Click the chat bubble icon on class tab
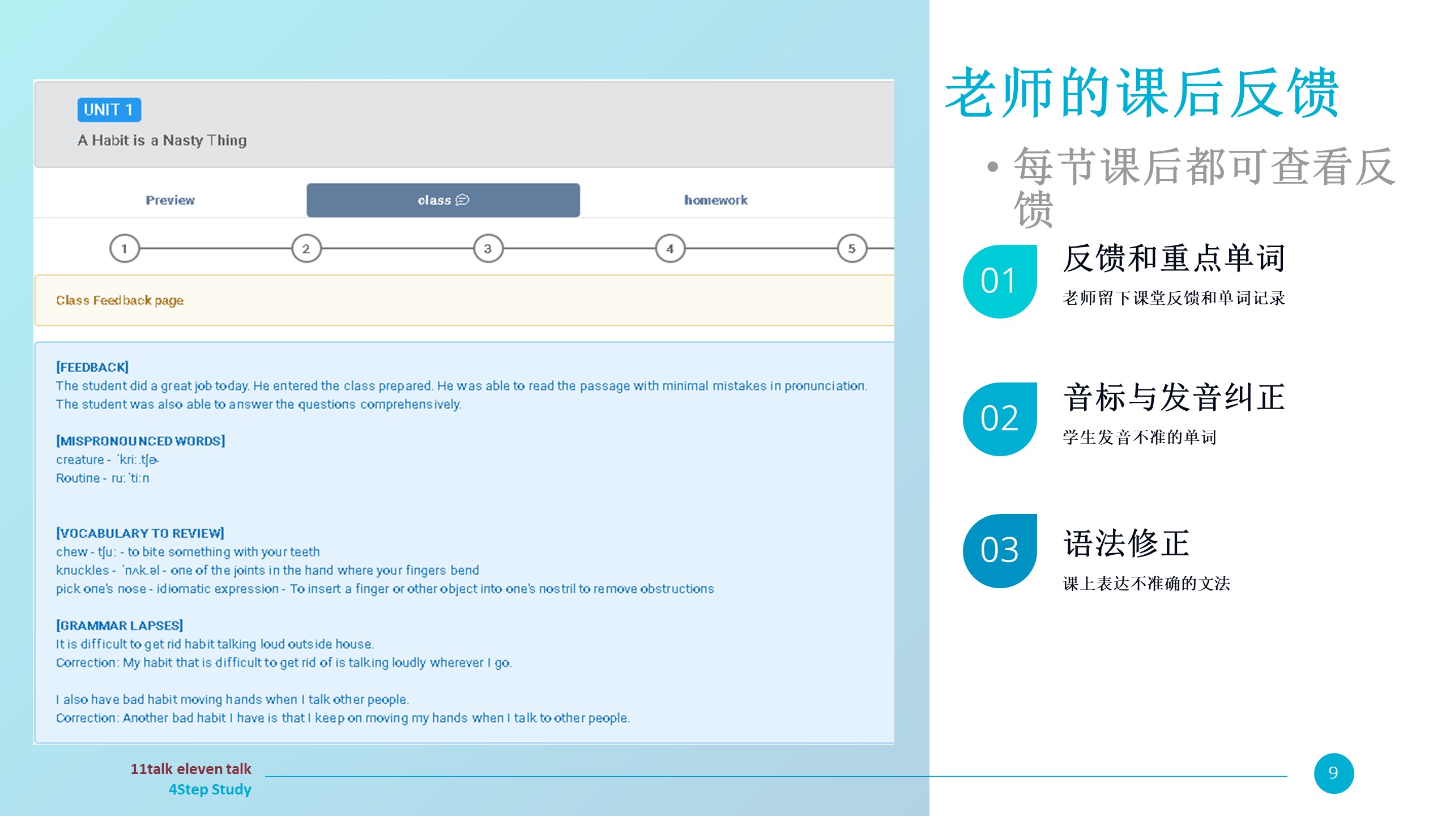The image size is (1450, 816). [x=462, y=200]
